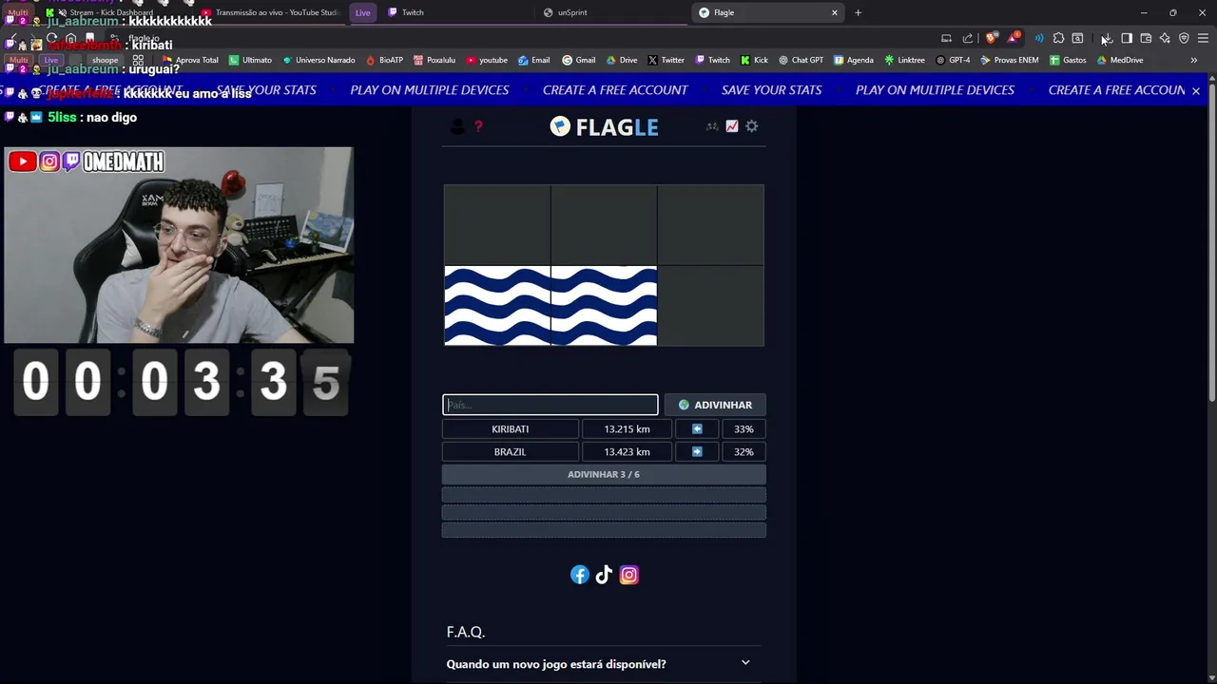Open Flagle Facebook page icon
The image size is (1217, 684).
click(580, 575)
